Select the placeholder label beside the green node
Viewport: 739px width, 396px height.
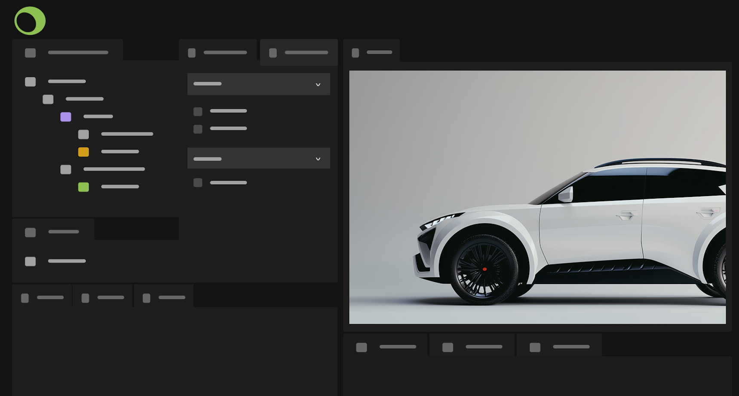120,187
